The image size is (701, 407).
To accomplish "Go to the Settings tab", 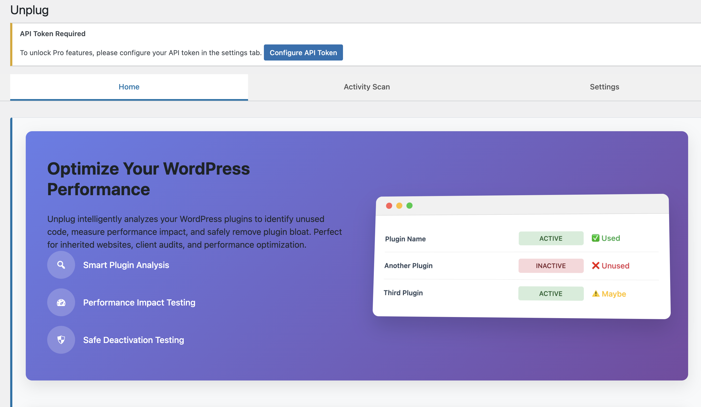I will coord(604,87).
